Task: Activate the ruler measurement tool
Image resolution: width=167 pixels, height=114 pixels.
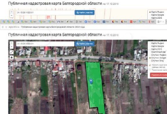Action: click(x=12, y=52)
